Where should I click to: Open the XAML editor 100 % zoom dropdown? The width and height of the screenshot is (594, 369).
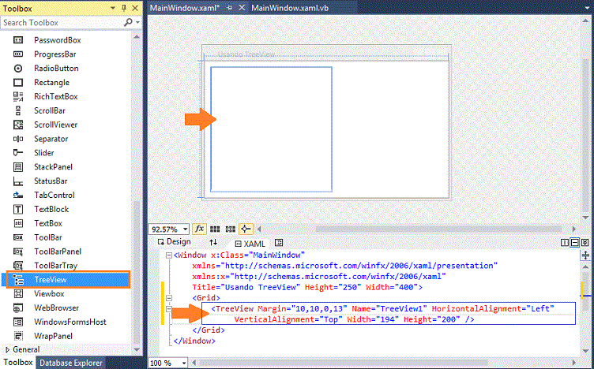click(184, 363)
